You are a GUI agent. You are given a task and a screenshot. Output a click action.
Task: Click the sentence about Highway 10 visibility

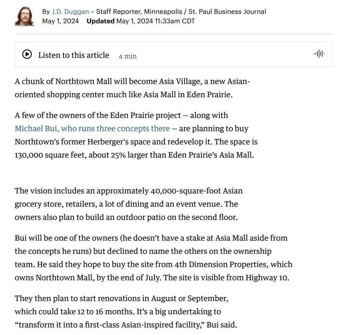226,278
